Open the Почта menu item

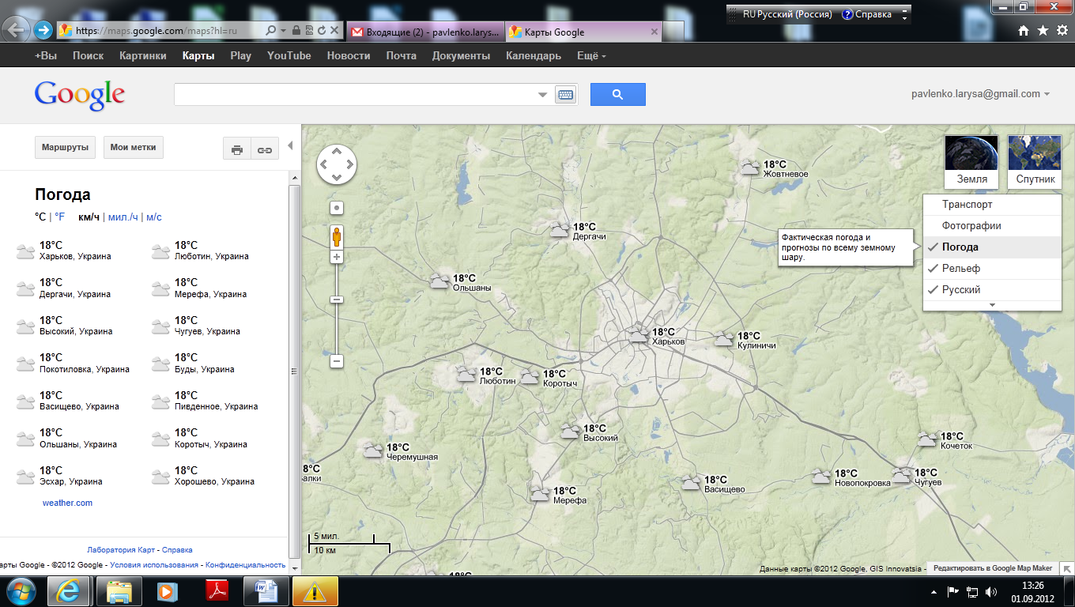(x=402, y=56)
